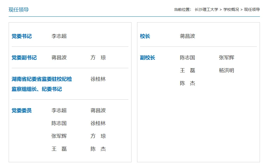Open the 长沙理工大学 breadcrumb link
The height and width of the screenshot is (167, 263).
(206, 9)
